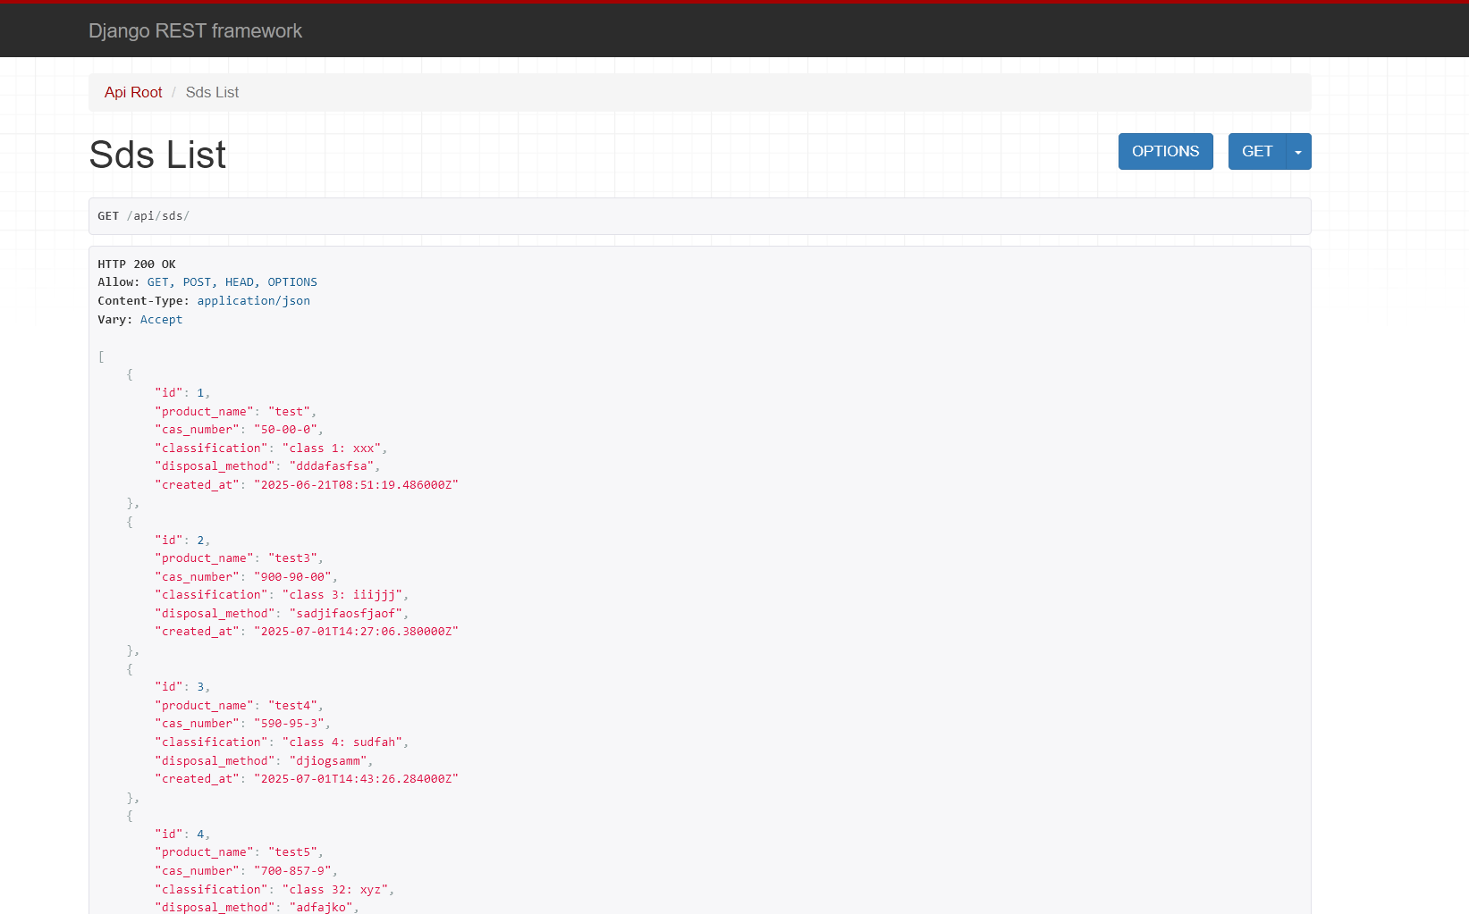Click disposal_method "djiogsamm" line
This screenshot has height=914, width=1469.
tap(264, 761)
